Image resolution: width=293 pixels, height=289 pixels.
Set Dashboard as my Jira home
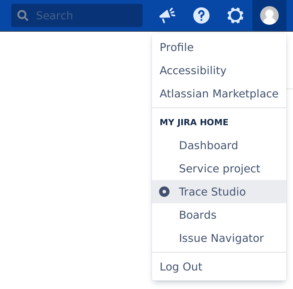pos(219,145)
